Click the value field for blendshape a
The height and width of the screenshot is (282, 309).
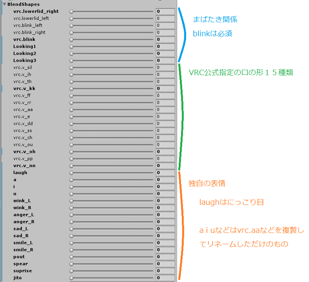click(165, 180)
